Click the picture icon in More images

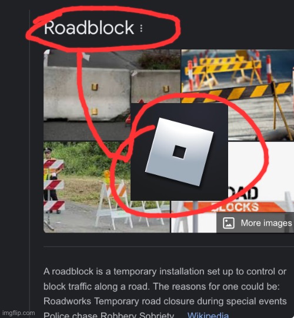coord(229,223)
